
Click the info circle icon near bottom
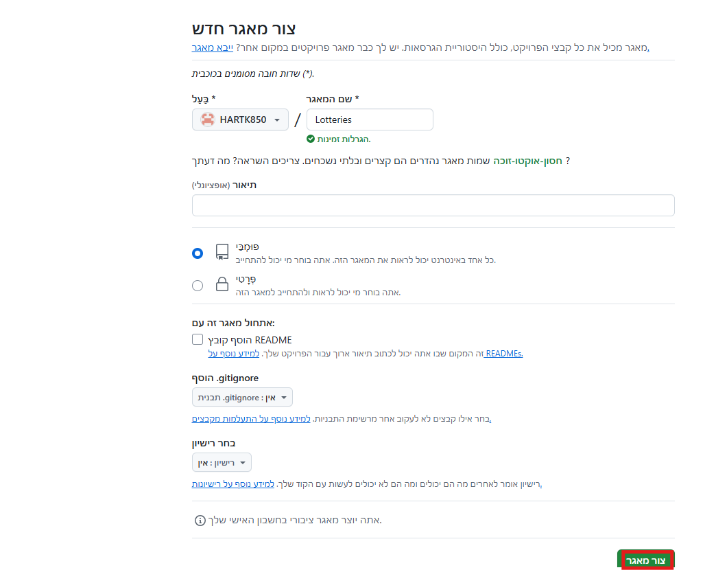pyautogui.click(x=200, y=520)
